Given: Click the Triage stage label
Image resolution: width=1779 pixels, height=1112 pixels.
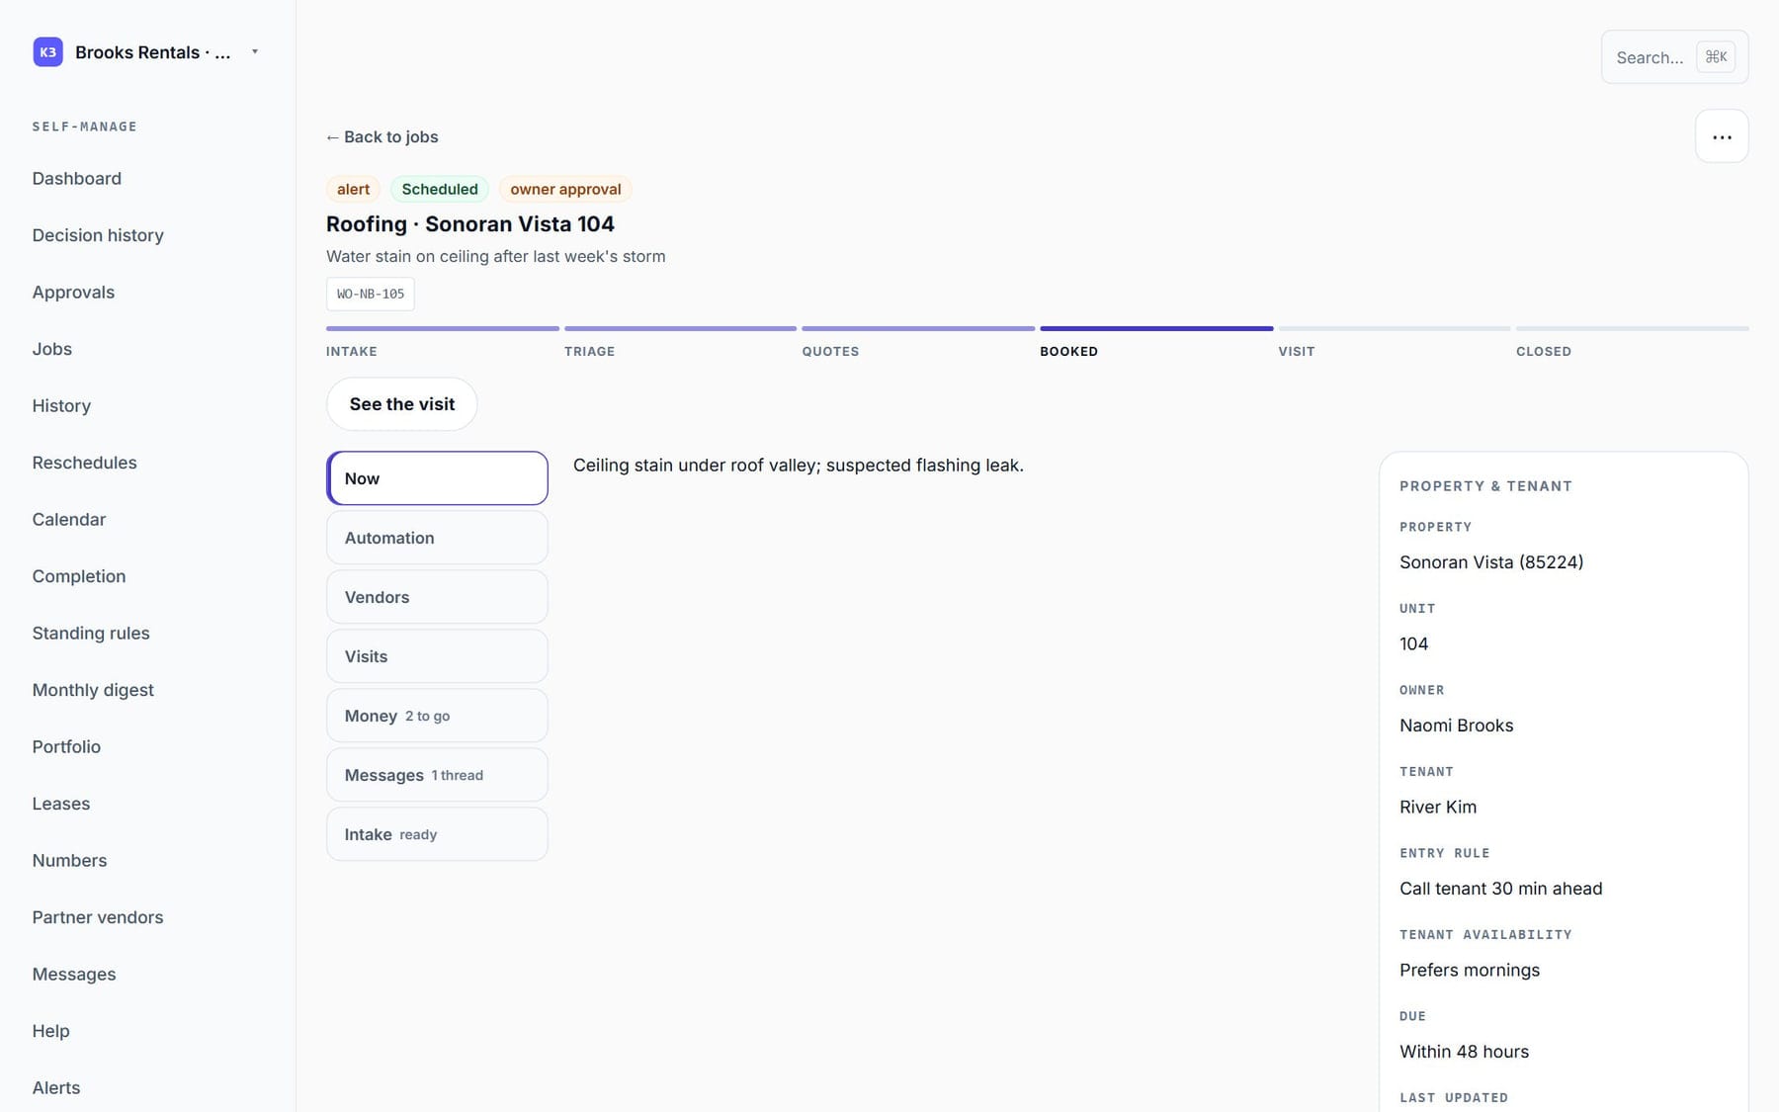Looking at the screenshot, I should click(590, 352).
